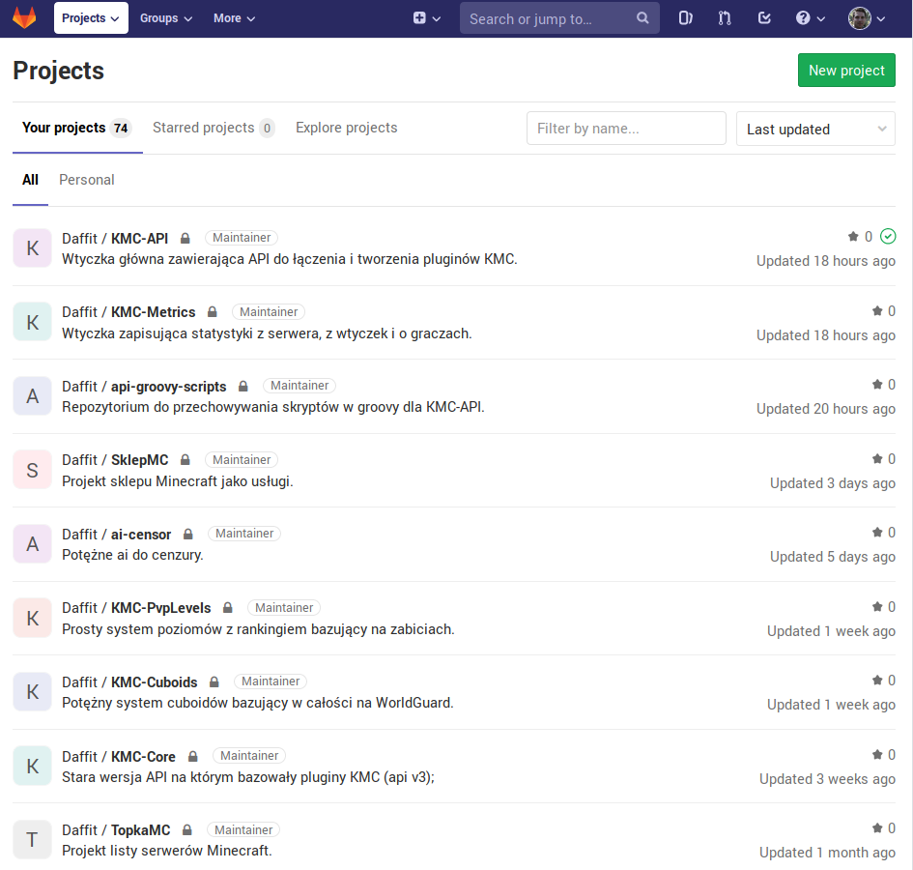Open the Help question mark menu
The height and width of the screenshot is (870, 913).
coord(810,18)
